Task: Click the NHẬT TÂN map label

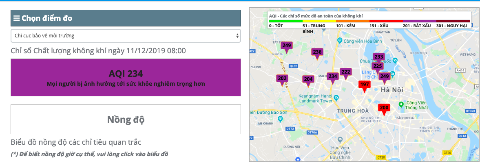Action: point(384,32)
